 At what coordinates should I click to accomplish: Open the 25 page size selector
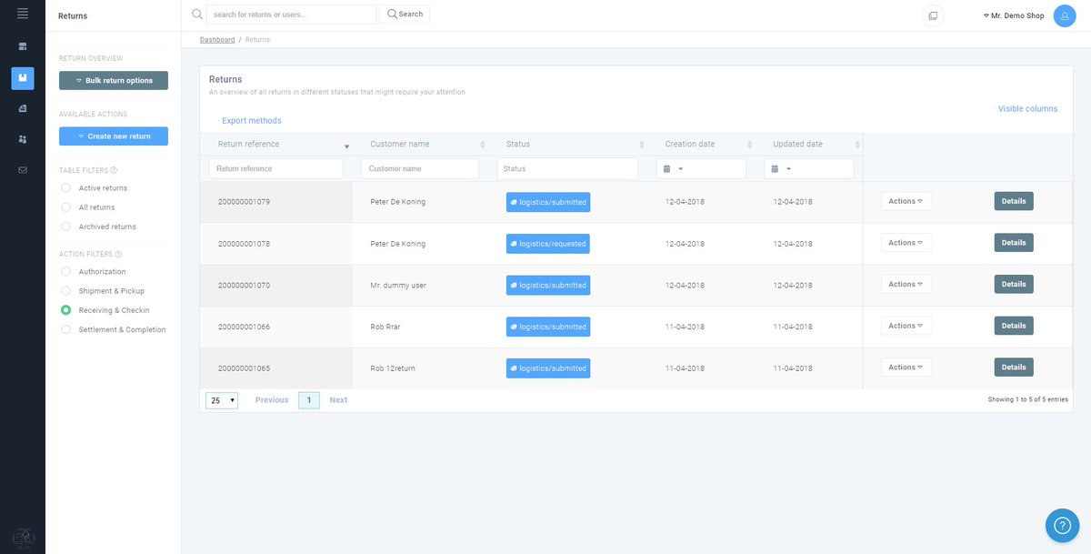coord(222,400)
